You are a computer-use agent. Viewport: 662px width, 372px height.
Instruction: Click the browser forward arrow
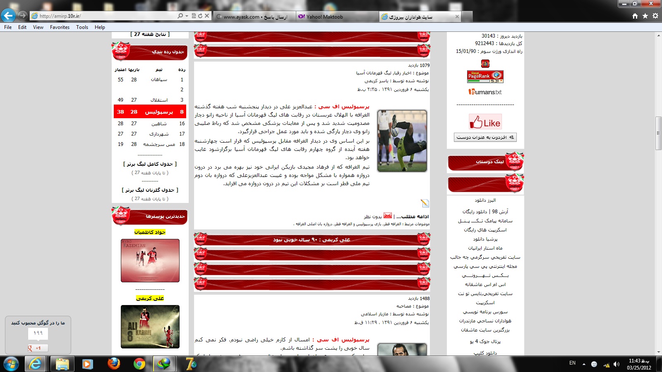point(23,16)
